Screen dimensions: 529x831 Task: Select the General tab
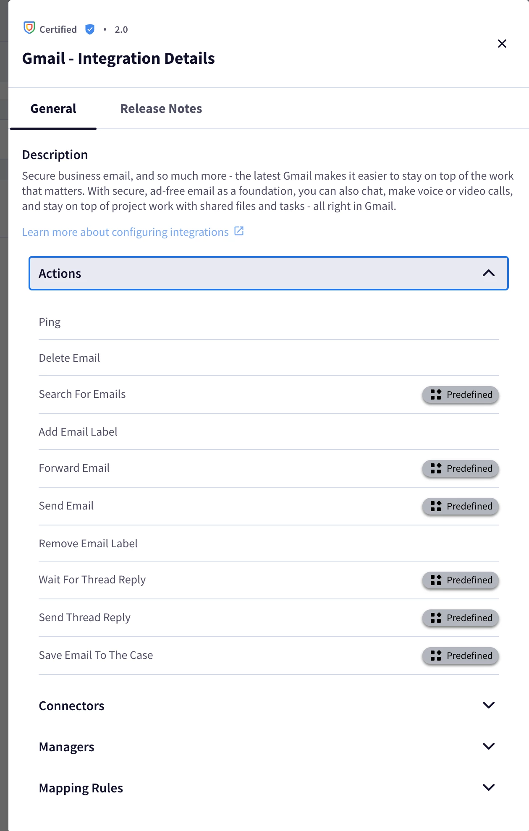point(53,109)
